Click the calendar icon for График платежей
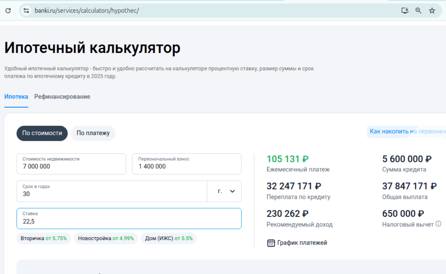The height and width of the screenshot is (274, 446). pos(271,243)
